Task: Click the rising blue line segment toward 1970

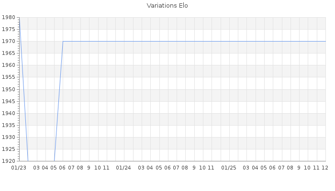Action: coord(58,100)
